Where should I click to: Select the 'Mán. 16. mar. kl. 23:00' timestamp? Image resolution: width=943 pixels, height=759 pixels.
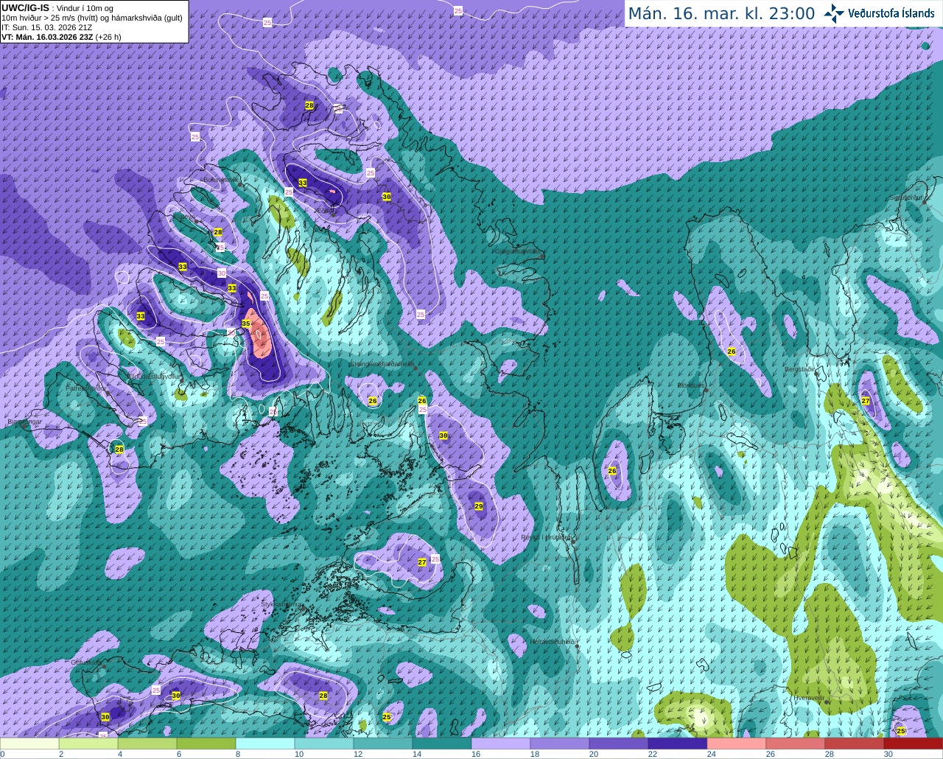721,13
